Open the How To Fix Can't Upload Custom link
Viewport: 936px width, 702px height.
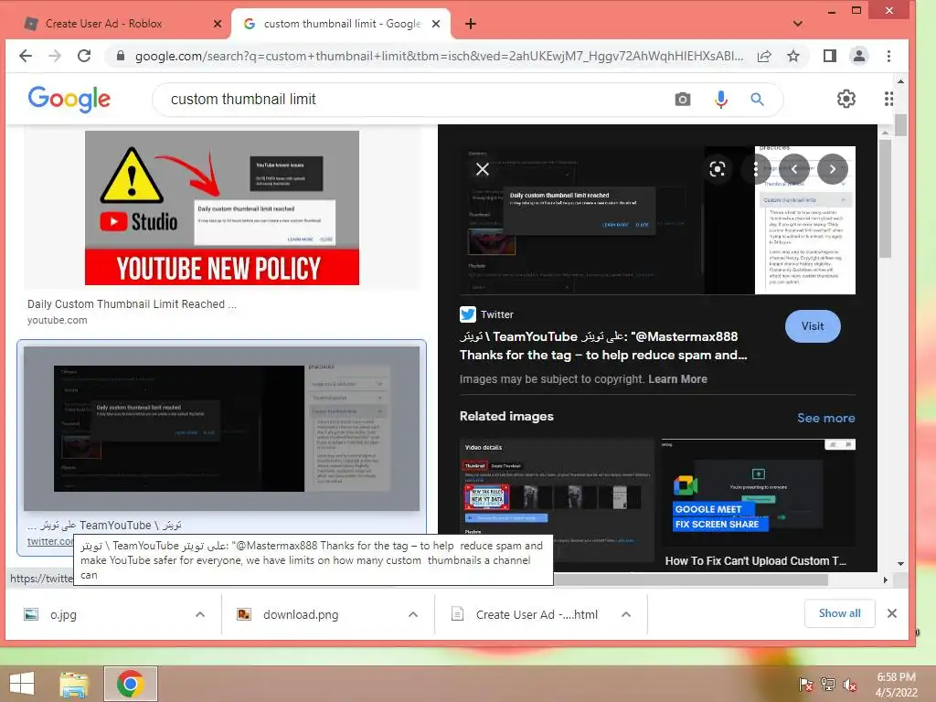coord(756,561)
